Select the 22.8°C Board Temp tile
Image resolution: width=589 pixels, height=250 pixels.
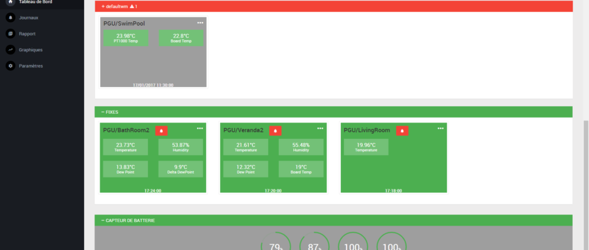(181, 38)
